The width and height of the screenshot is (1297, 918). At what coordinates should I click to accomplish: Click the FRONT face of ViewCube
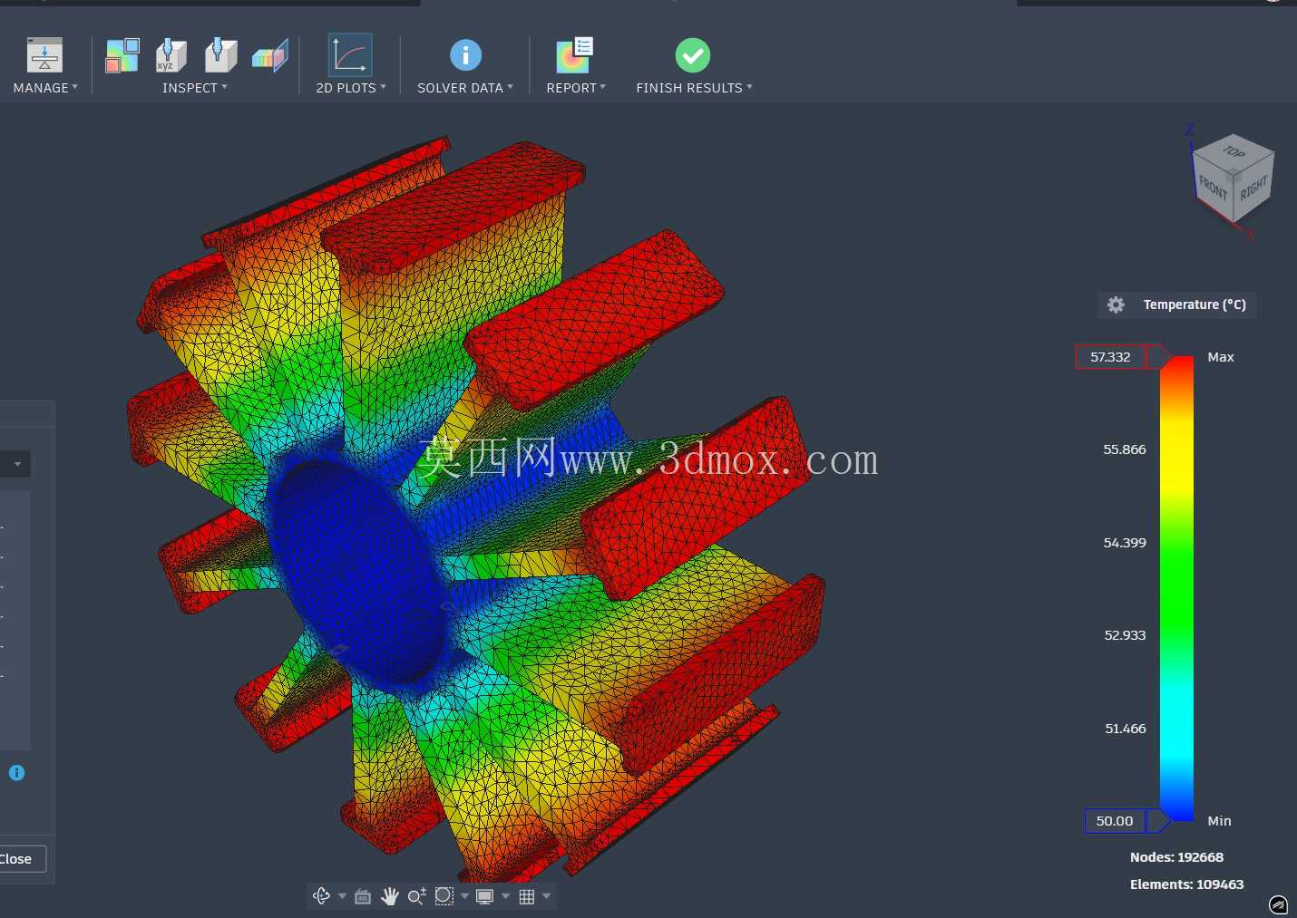(x=1214, y=188)
